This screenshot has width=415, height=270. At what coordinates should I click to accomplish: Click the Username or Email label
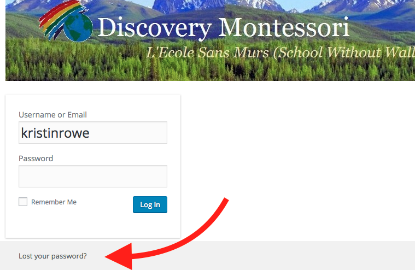tap(52, 115)
